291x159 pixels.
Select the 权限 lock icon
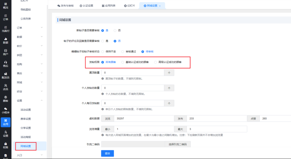pyautogui.click(x=5, y=145)
